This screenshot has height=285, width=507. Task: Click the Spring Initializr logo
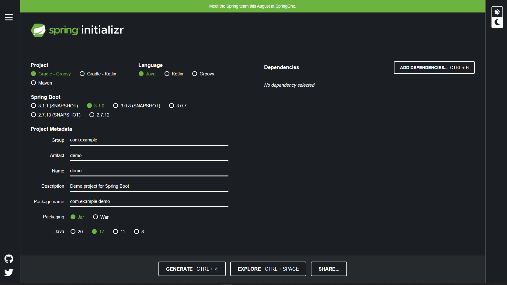[x=77, y=30]
